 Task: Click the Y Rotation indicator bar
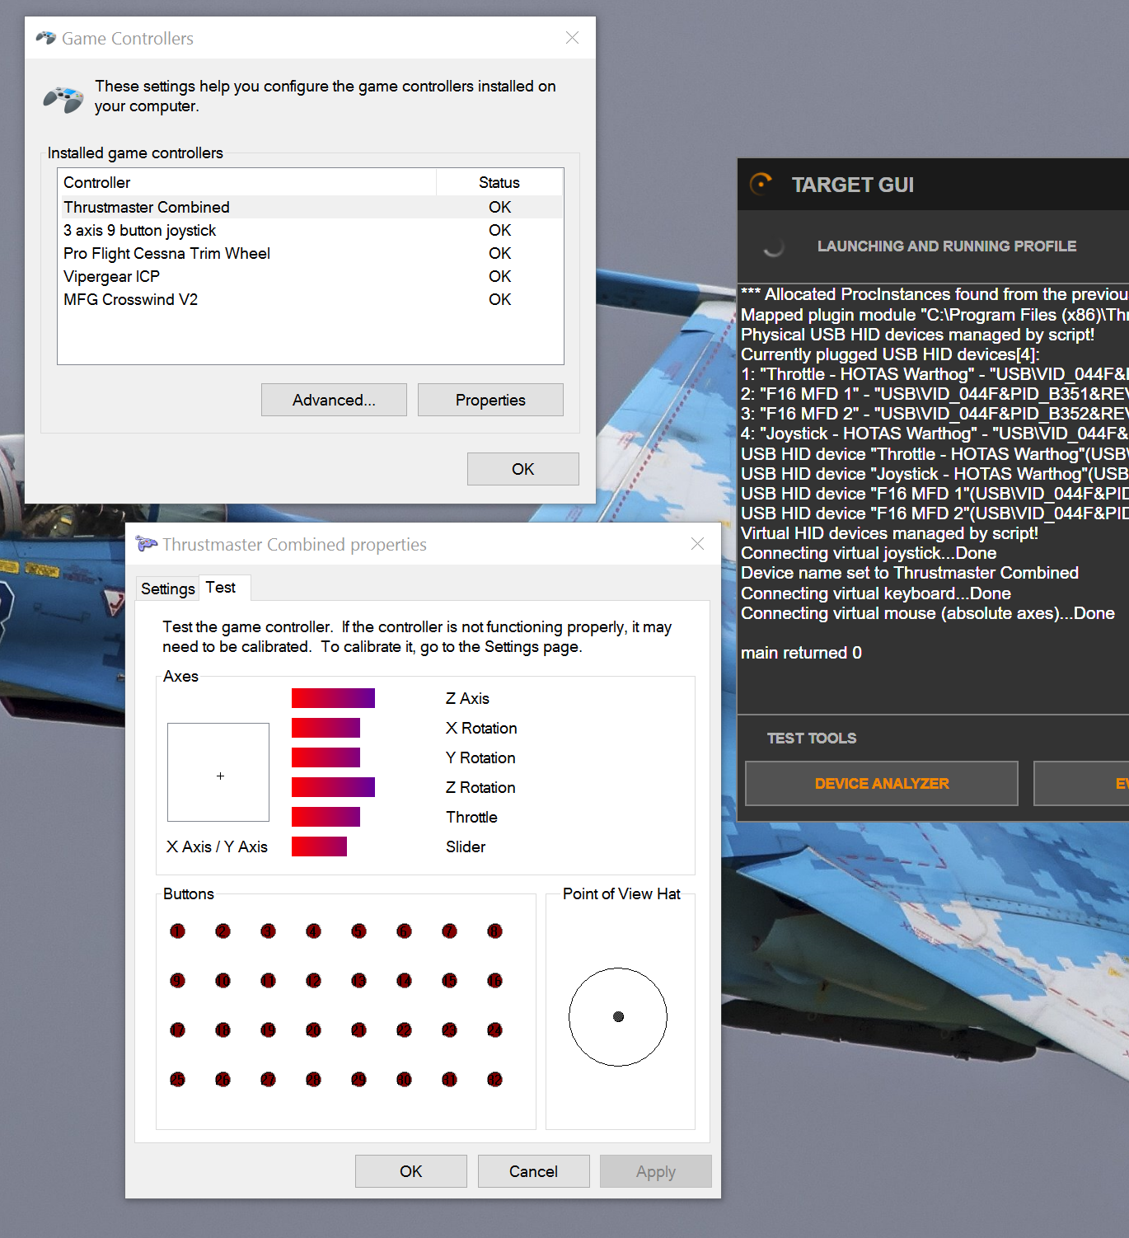(326, 757)
